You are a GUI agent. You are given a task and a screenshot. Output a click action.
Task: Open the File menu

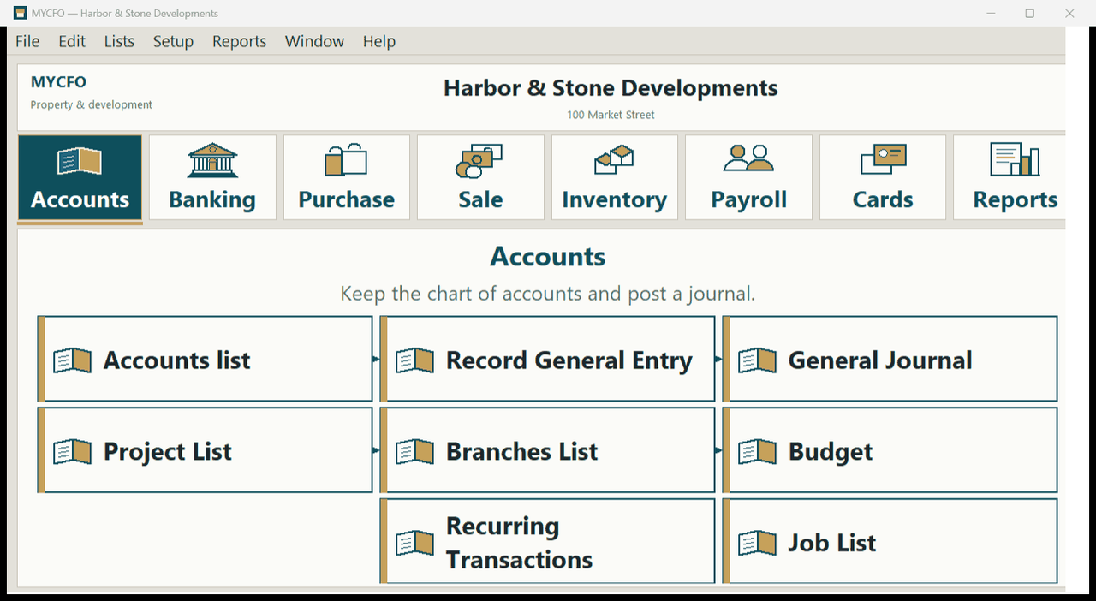coord(27,41)
